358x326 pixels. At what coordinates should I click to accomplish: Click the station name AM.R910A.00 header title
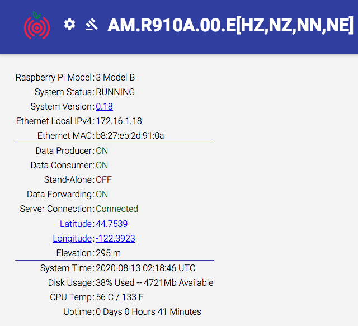230,25
